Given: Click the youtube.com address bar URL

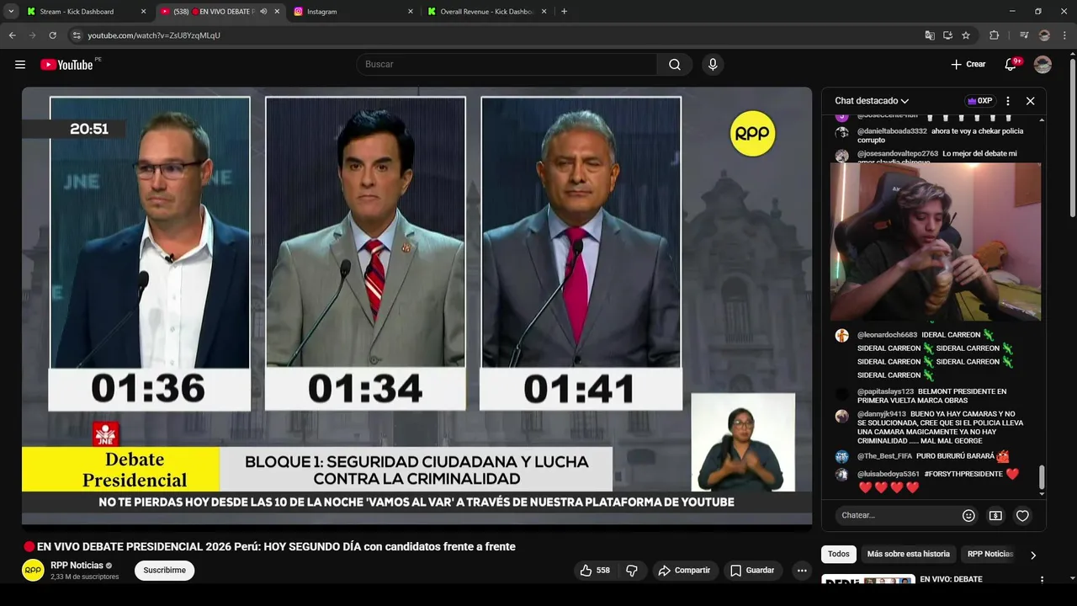Looking at the screenshot, I should coord(154,35).
